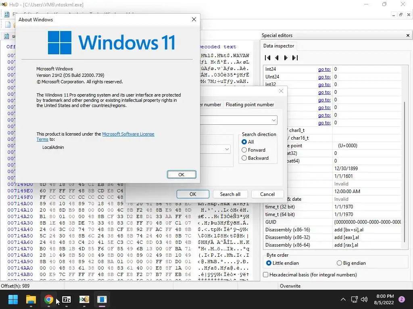Click offset 00714A80 in the hex view
413x309 pixels.
pyautogui.click(x=20, y=255)
